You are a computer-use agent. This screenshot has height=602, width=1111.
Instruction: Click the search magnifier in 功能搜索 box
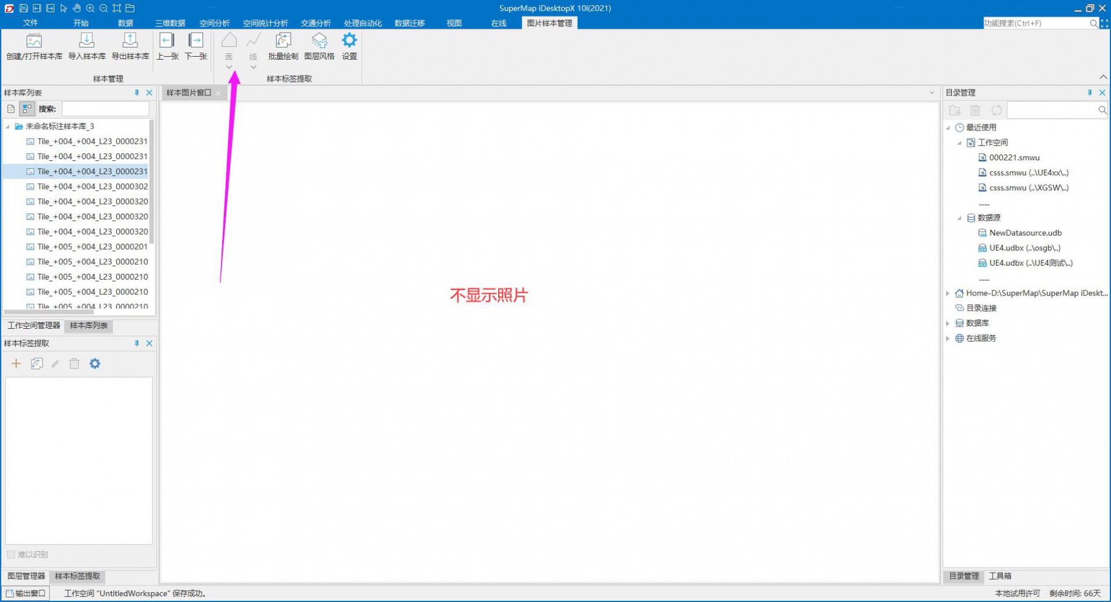coord(1093,23)
